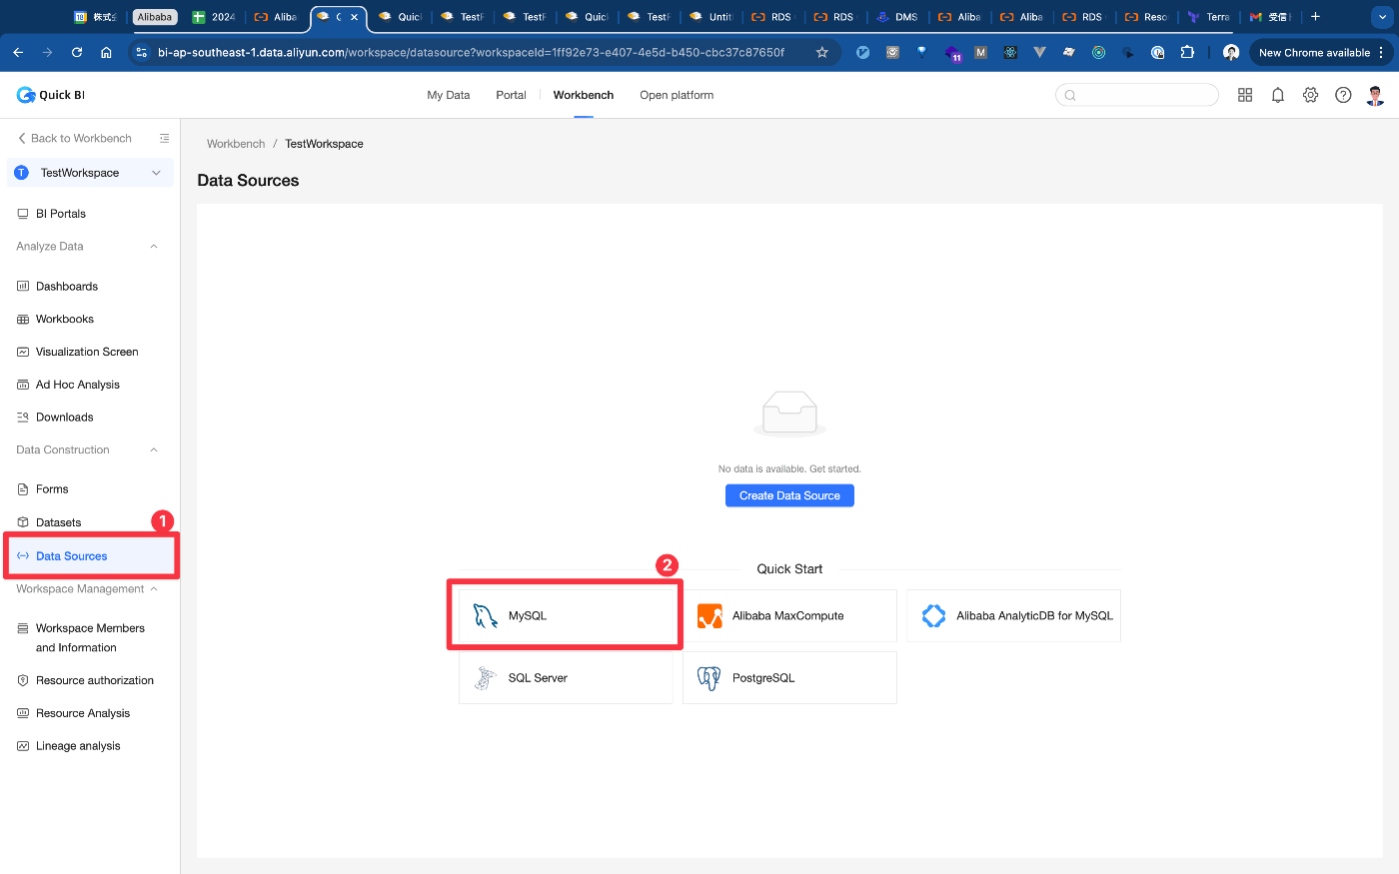Viewport: 1399px width, 874px height.
Task: Open the apps grid icon in header
Action: click(x=1245, y=95)
